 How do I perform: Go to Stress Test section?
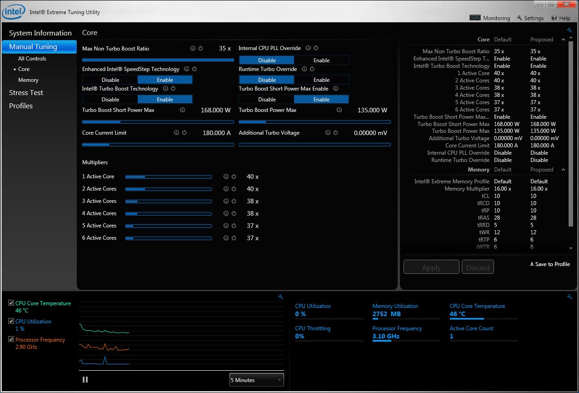26,93
